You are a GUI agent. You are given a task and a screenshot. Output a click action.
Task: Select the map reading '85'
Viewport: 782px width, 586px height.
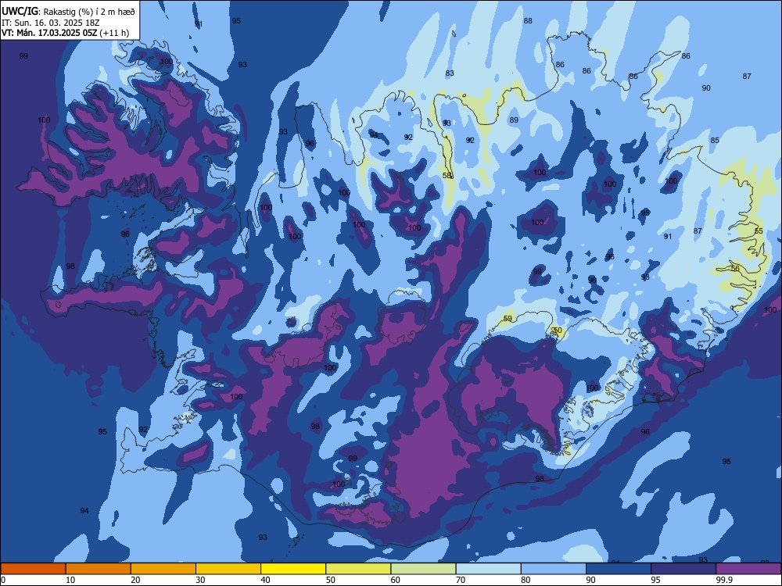point(715,141)
